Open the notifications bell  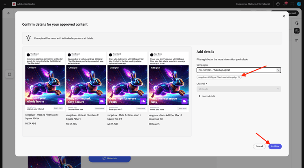click(x=285, y=4)
